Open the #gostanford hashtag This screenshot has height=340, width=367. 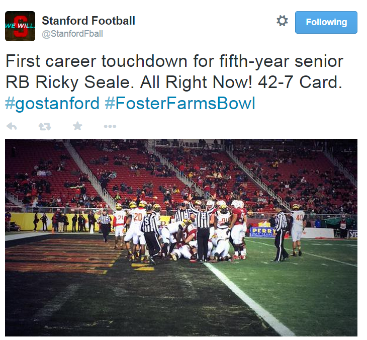52,104
